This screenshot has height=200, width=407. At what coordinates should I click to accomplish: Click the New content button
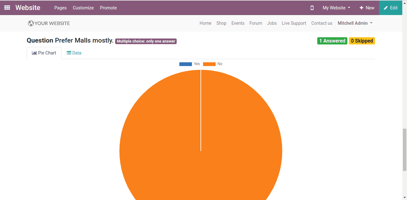367,8
